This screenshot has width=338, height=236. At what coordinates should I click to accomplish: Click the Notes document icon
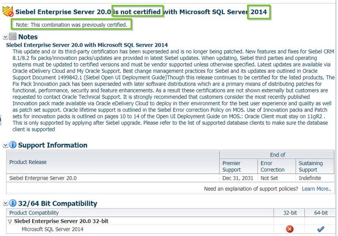click(x=13, y=37)
